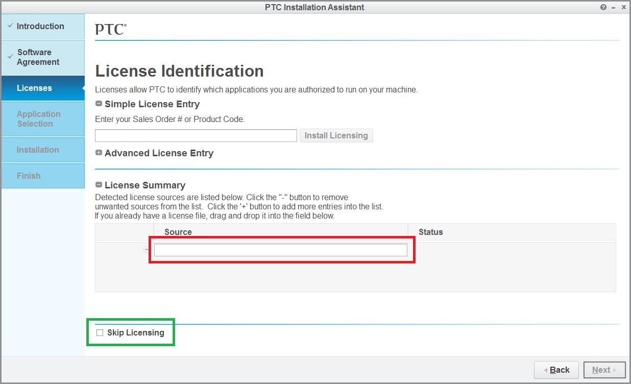631x384 pixels.
Task: Select the Installation step
Action: coord(43,150)
